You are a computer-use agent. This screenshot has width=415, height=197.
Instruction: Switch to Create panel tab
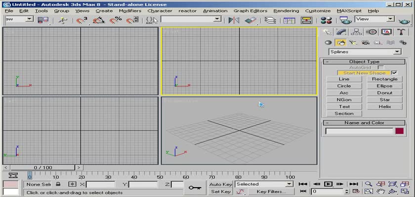tap(327, 32)
